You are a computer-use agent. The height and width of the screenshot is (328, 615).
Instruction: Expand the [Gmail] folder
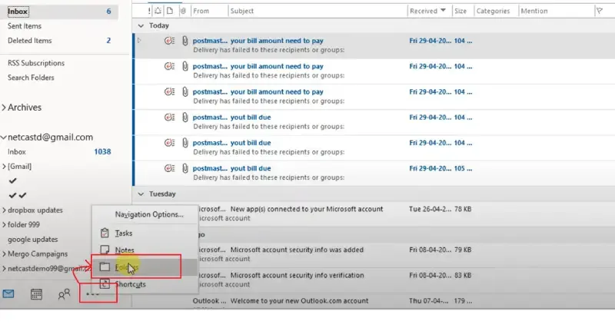coord(4,167)
